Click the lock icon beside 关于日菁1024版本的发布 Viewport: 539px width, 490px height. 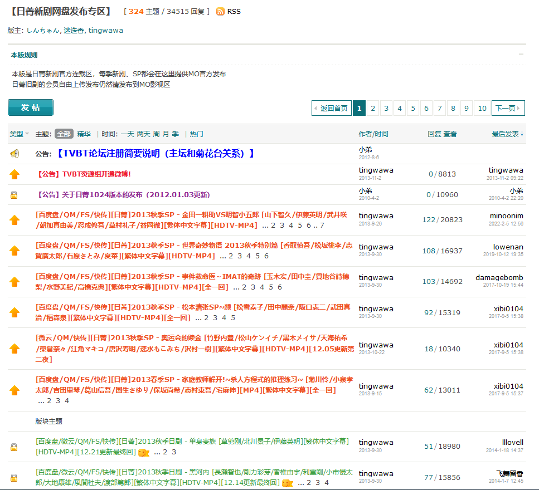click(14, 195)
